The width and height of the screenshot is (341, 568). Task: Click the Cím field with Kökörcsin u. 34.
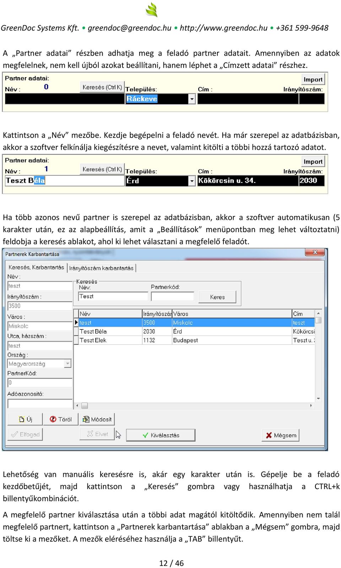(x=248, y=181)
